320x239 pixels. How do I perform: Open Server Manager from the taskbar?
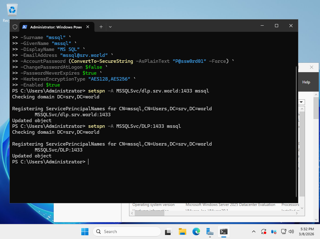[210, 232]
